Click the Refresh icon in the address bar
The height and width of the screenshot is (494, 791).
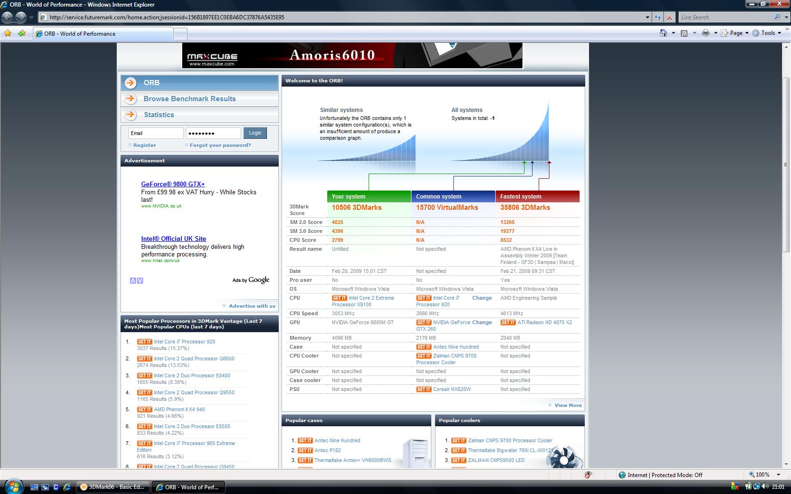[658, 17]
